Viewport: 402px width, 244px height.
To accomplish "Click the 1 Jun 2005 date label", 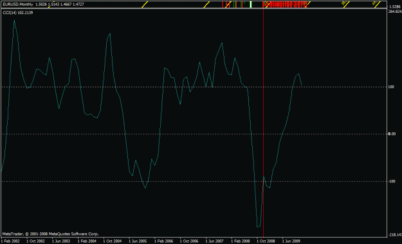I will pos(138,241).
